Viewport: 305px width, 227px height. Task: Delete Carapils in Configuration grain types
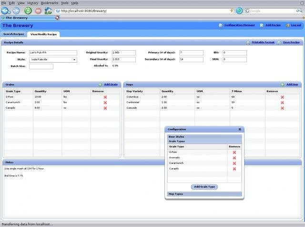234,169
